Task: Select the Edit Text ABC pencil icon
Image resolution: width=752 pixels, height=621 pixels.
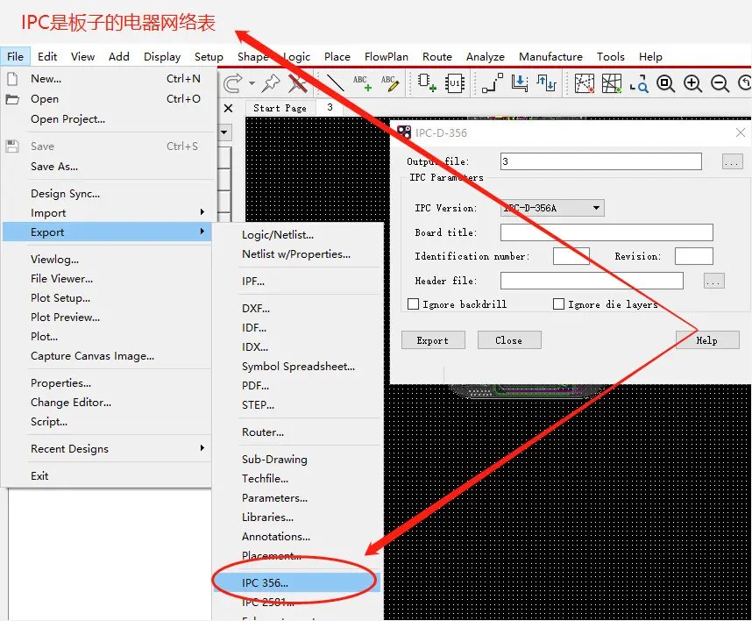Action: click(389, 83)
